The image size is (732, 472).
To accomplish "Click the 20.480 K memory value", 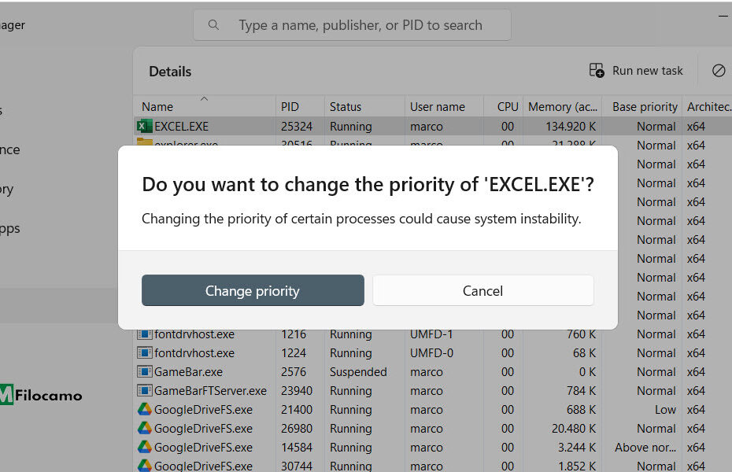I will (x=573, y=429).
